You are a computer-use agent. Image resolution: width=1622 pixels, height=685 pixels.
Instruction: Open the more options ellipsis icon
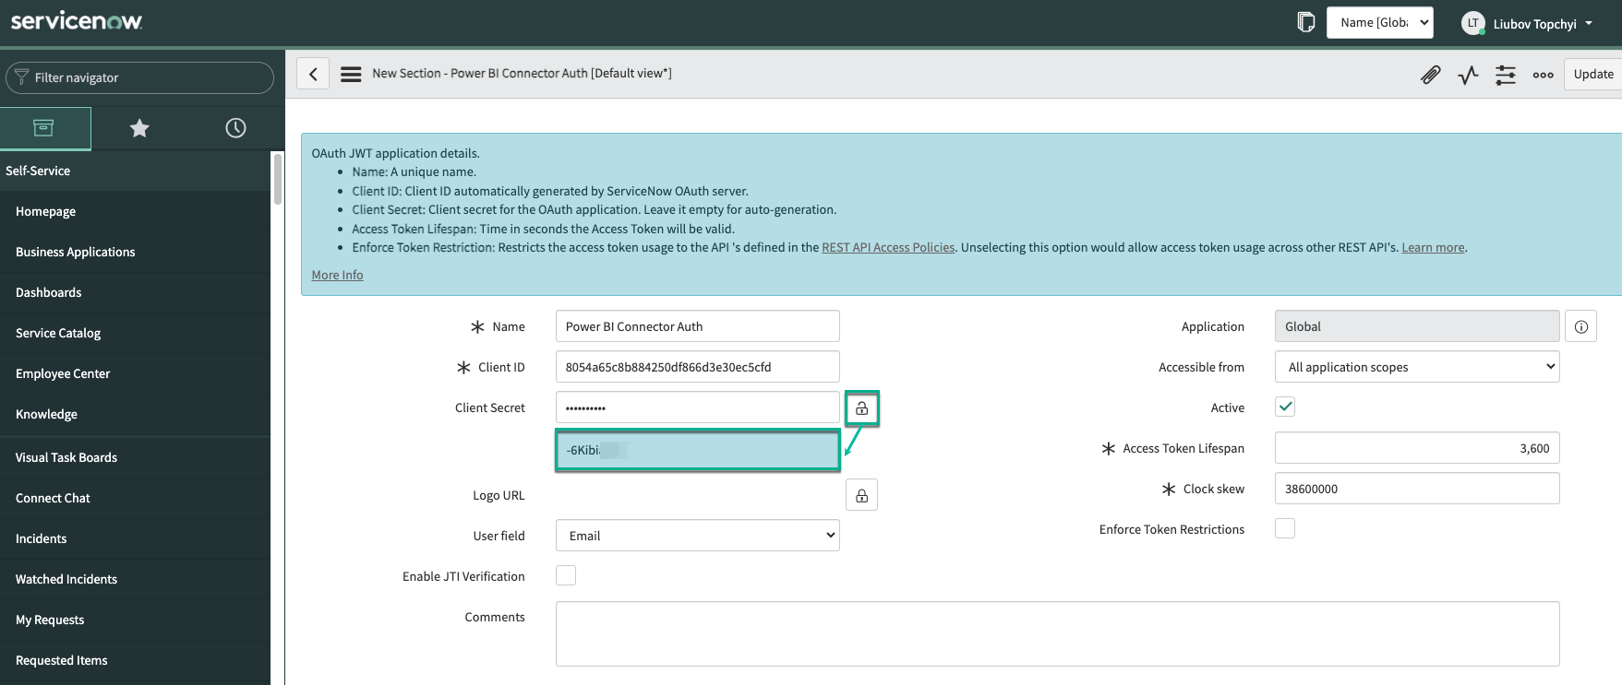pyautogui.click(x=1543, y=75)
